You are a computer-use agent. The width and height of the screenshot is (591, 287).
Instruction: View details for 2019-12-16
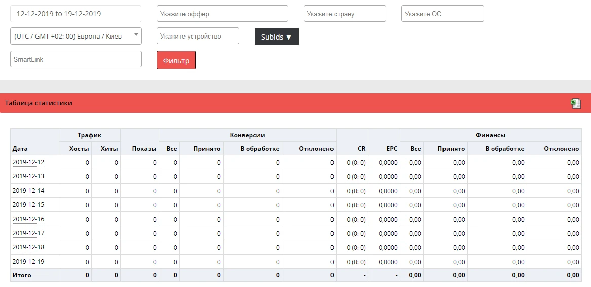coord(28,219)
